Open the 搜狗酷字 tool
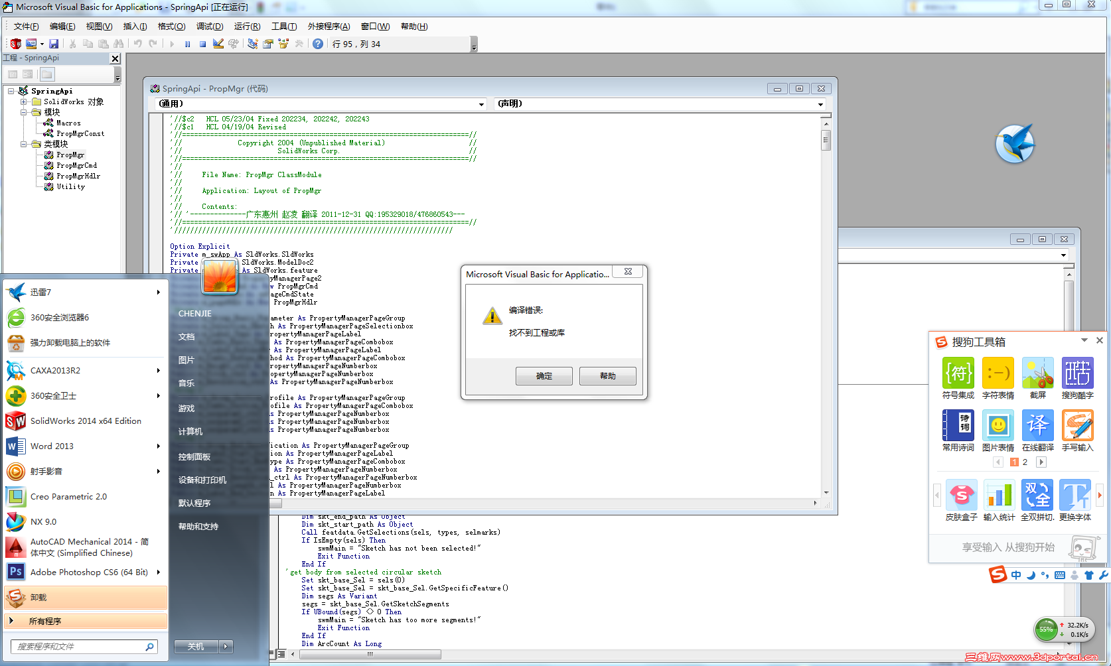This screenshot has width=1111, height=666. point(1078,378)
